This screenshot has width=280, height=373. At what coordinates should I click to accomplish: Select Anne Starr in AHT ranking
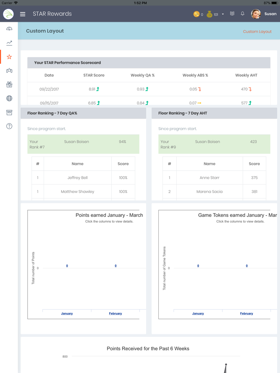210,178
